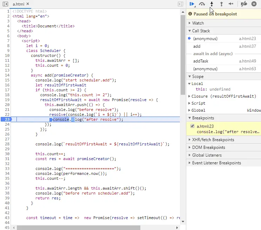This screenshot has width=261, height=230.
Task: Click the horizontal scrollbar thumb in the editor
Action: click(79, 228)
